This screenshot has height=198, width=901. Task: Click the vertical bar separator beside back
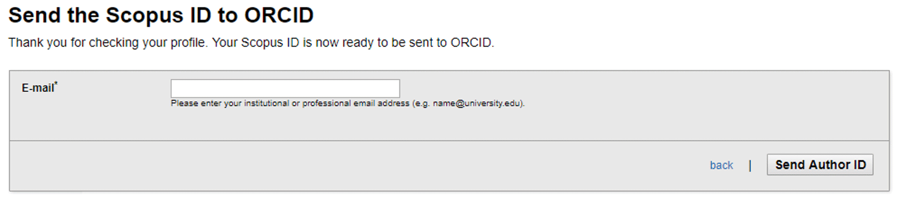click(x=750, y=166)
